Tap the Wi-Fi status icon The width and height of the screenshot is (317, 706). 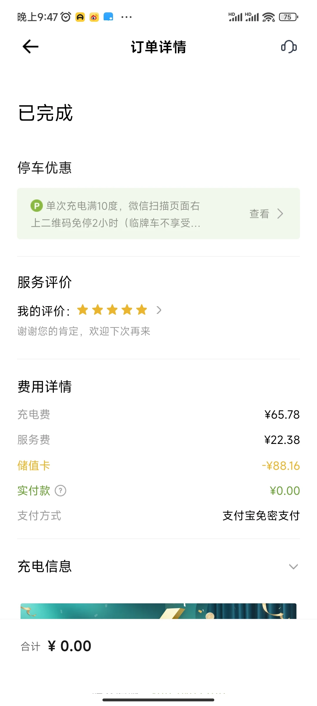pos(268,17)
